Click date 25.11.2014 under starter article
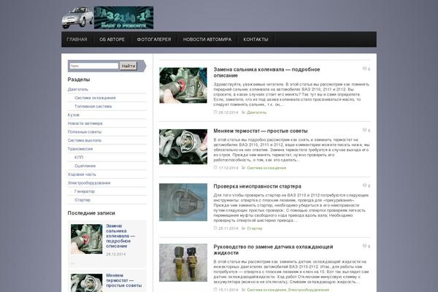438x292 pixels. pyautogui.click(x=228, y=228)
